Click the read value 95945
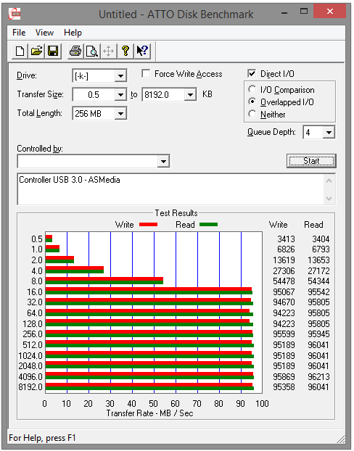354x451 pixels. tap(318, 334)
